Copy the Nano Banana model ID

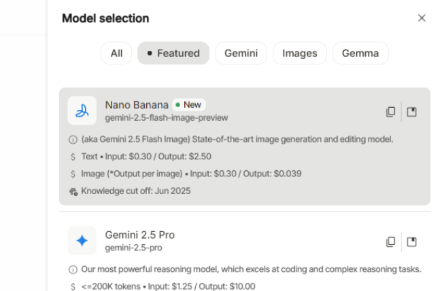pyautogui.click(x=391, y=112)
